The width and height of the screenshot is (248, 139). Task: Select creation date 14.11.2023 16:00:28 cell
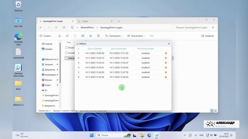coord(95,53)
